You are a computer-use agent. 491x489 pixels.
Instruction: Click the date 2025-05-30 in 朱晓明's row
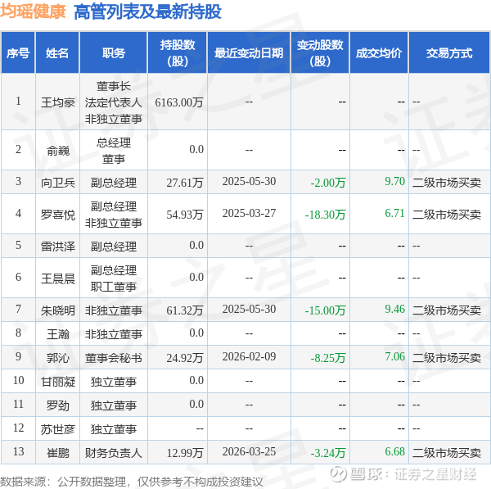(249, 309)
